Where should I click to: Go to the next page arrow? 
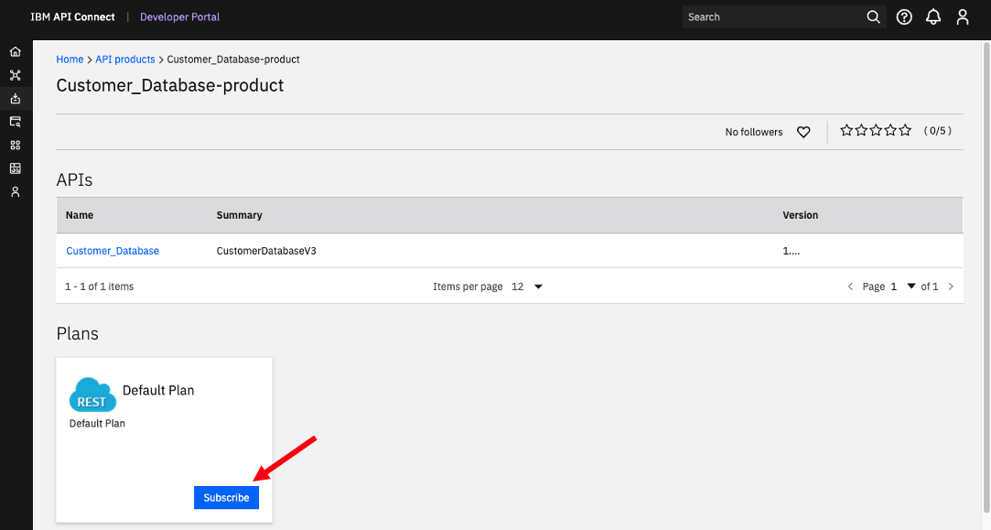[951, 287]
